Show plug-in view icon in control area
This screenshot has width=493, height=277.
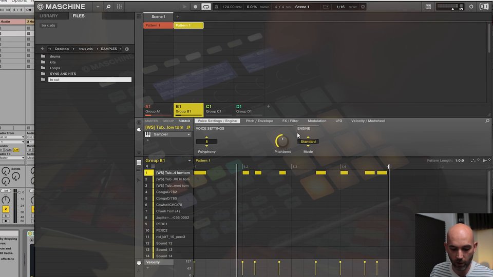coord(139,129)
